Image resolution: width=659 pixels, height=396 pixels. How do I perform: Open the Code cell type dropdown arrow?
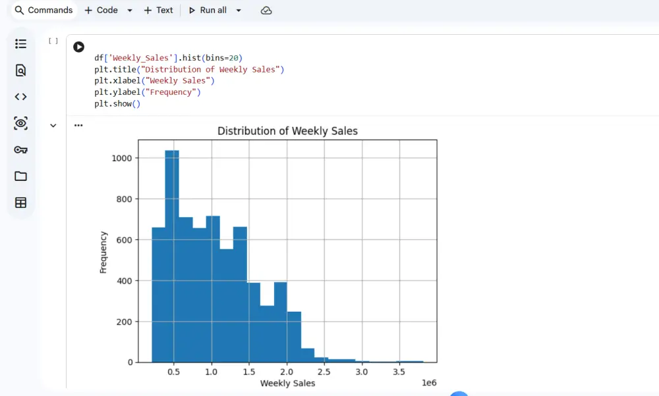128,10
